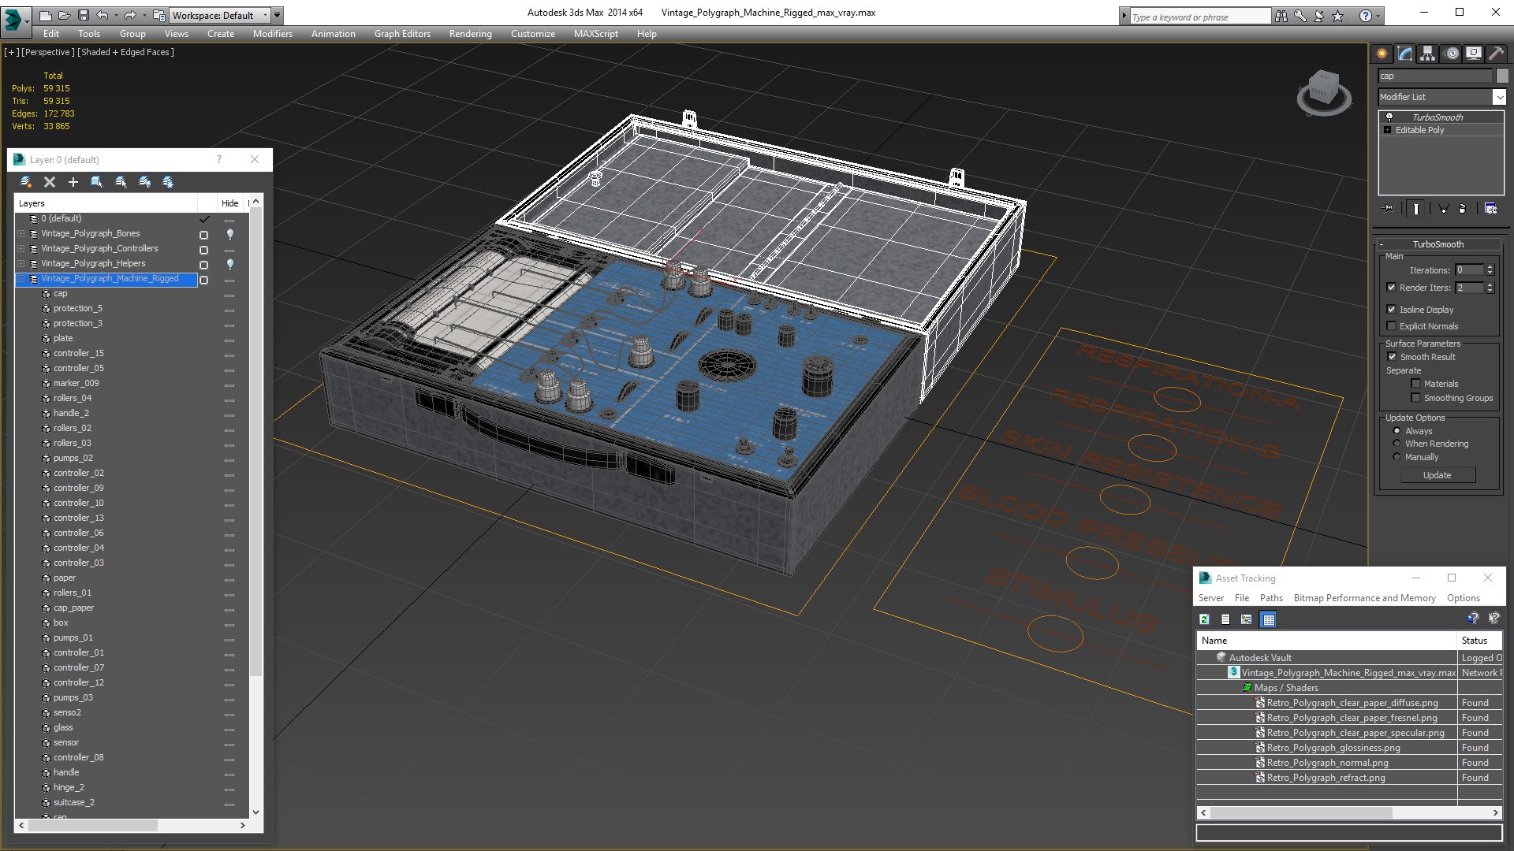Open the Paths menu in Asset Tracking
Viewport: 1514px width, 851px height.
pyautogui.click(x=1270, y=598)
